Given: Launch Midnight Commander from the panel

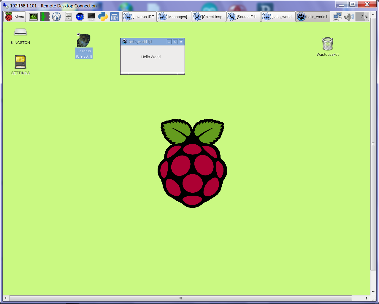Looking at the screenshot, I should point(80,17).
